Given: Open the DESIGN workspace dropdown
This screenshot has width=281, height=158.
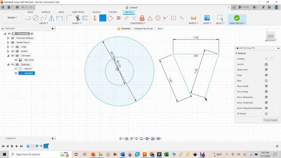Looking at the screenshot, I should coord(12,18).
